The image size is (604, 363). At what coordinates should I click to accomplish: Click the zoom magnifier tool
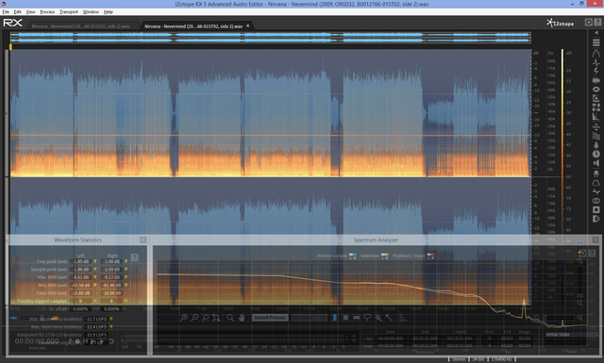(x=230, y=318)
